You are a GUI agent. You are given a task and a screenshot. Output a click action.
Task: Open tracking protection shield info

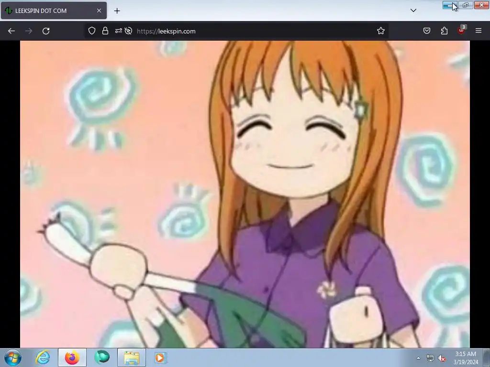tap(91, 31)
